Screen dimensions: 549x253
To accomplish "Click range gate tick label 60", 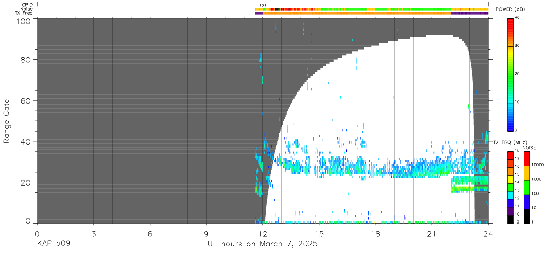I will click(26, 101).
